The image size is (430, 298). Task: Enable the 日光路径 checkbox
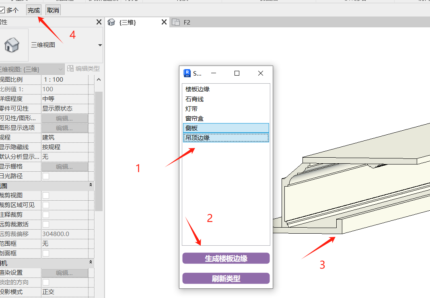(46, 176)
